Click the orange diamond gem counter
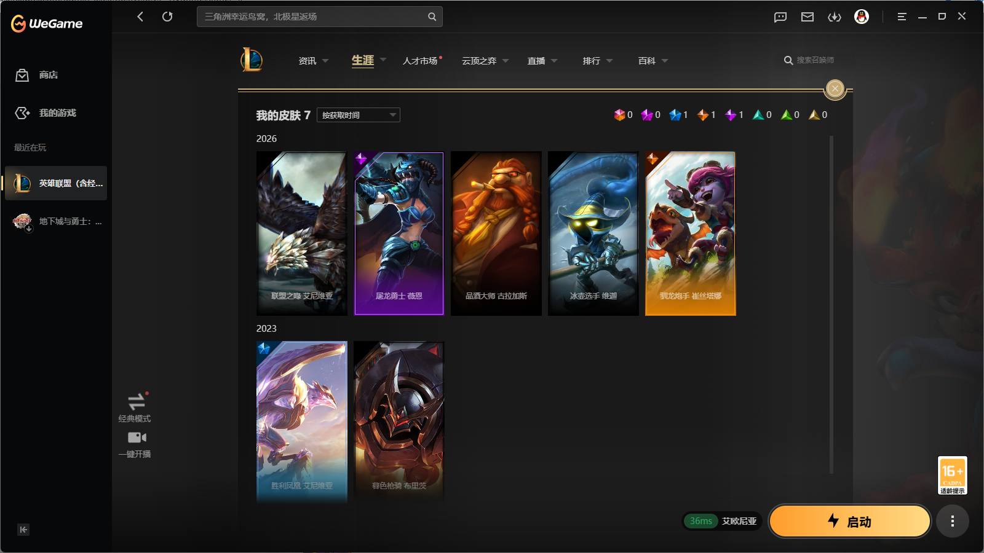This screenshot has height=553, width=984. 706,115
